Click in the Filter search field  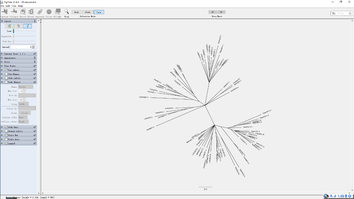(342, 13)
